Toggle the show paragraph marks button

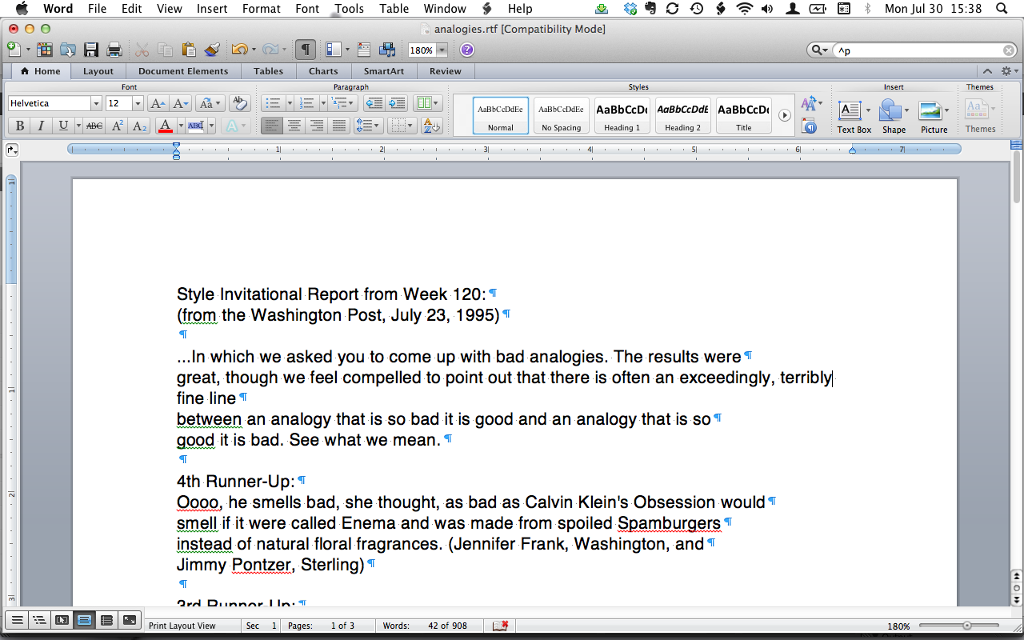pos(305,50)
